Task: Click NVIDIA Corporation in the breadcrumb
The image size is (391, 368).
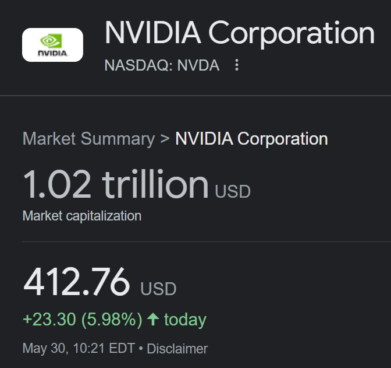Action: (x=251, y=139)
